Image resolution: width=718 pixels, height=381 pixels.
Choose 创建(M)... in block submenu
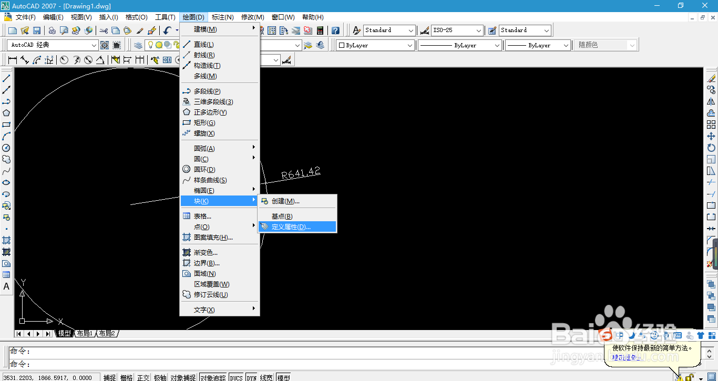(x=297, y=201)
